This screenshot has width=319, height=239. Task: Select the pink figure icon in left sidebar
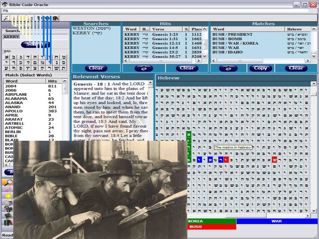coord(8,189)
